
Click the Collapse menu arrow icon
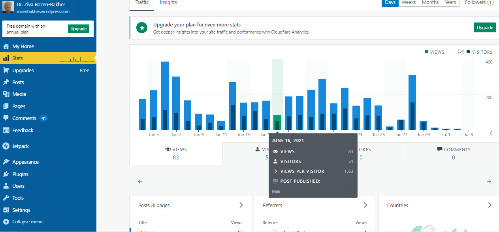coord(6,222)
